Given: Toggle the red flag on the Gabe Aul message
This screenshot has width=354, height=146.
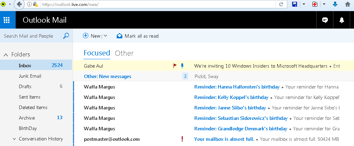Looking at the screenshot, I should coord(175,66).
